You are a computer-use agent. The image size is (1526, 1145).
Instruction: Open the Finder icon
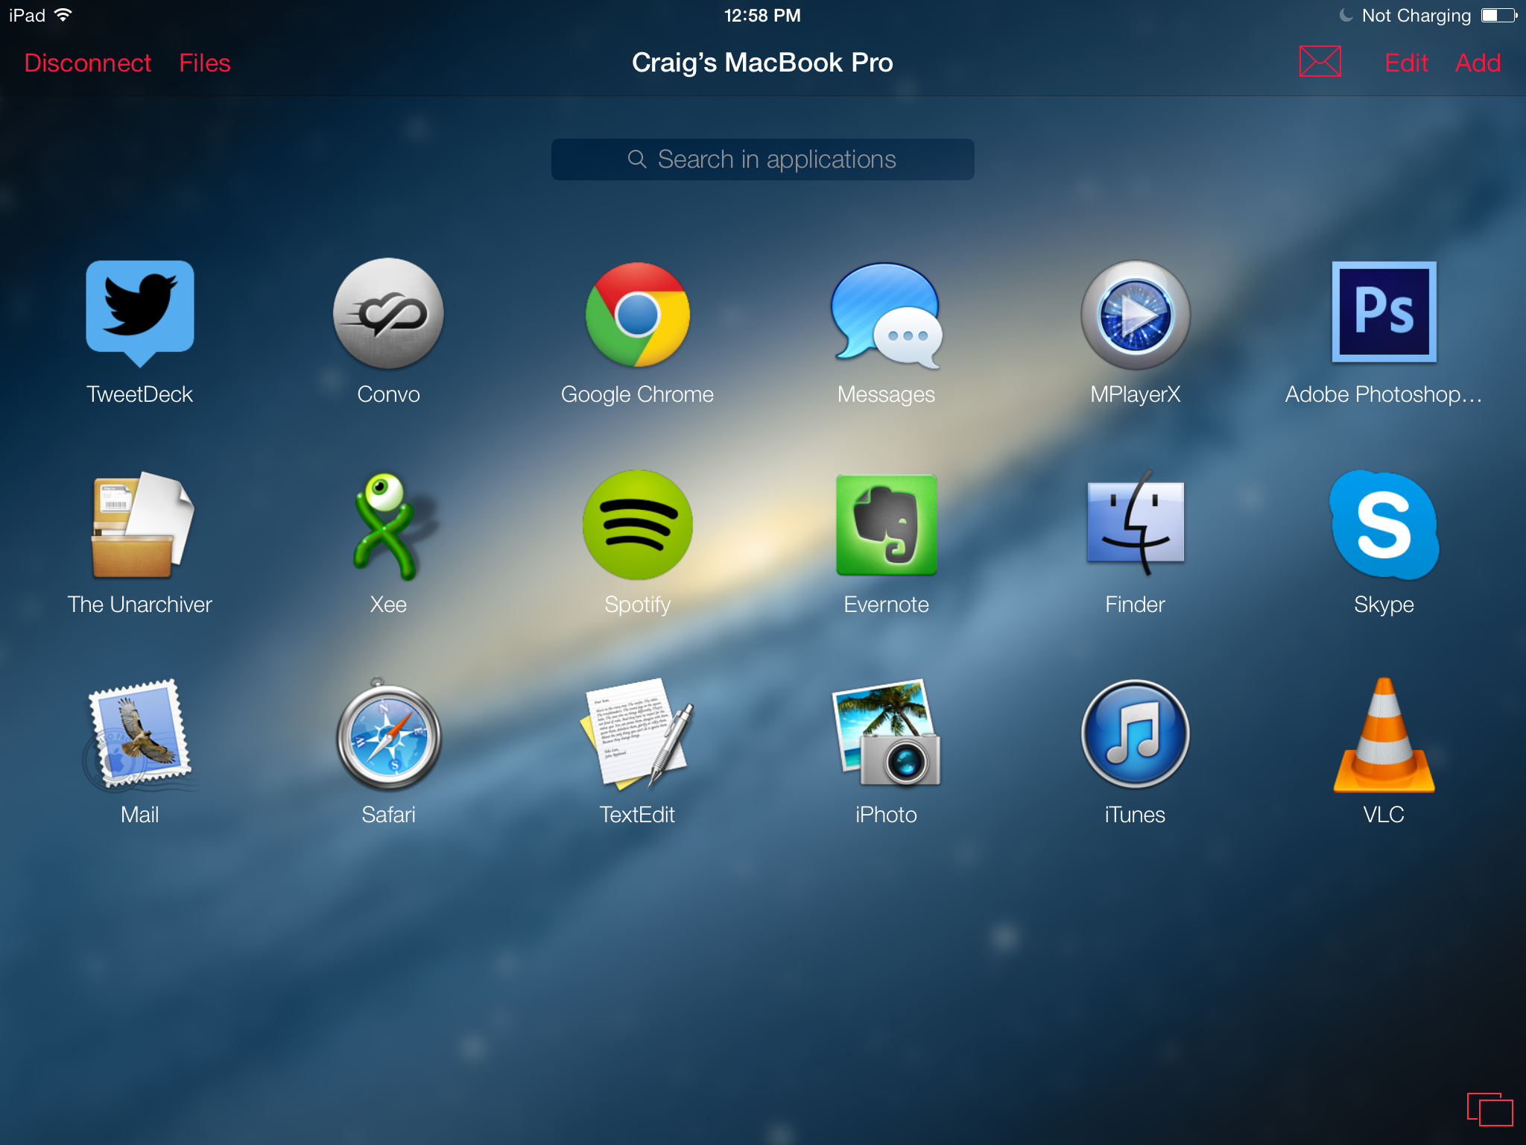point(1135,523)
